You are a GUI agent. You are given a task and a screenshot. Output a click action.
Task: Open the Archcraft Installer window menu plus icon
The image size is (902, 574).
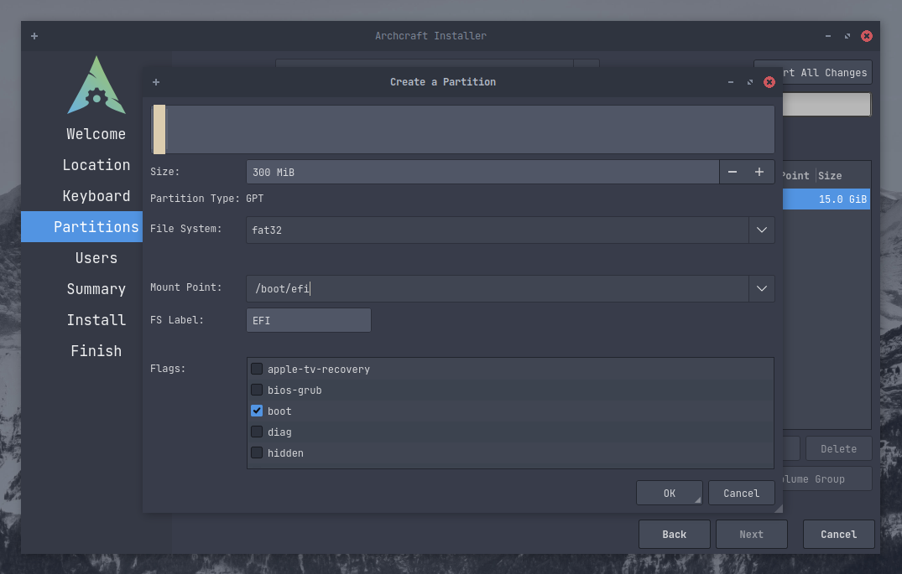pyautogui.click(x=34, y=36)
